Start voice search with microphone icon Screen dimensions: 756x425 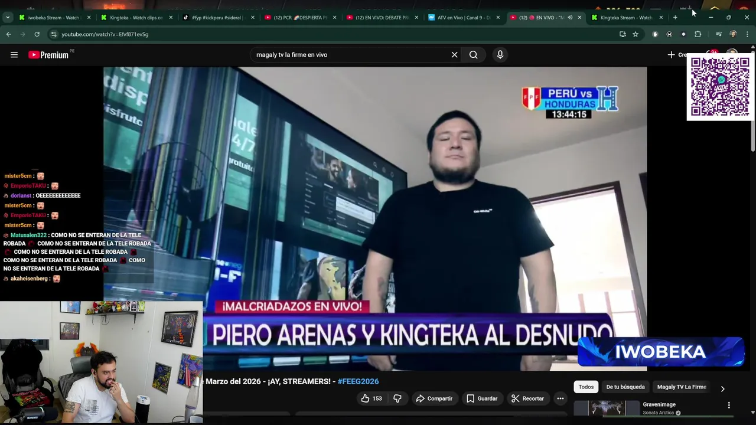[500, 55]
